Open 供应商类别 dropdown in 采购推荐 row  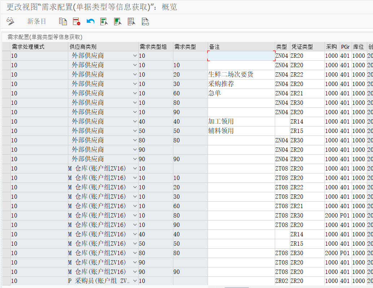(x=135, y=84)
